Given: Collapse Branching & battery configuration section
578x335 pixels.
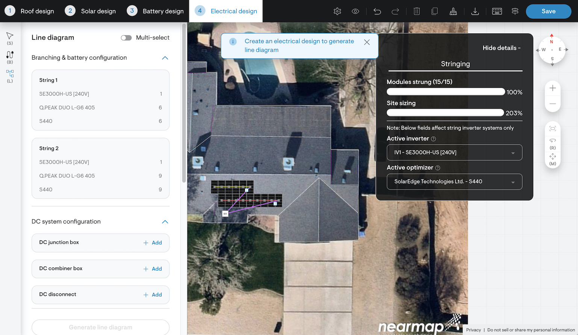Looking at the screenshot, I should tap(165, 58).
